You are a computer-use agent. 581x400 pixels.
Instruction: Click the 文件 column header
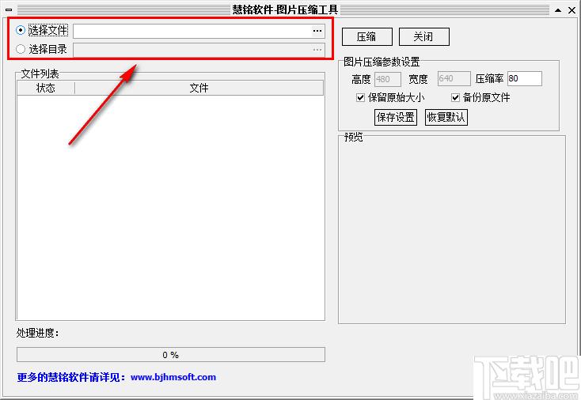pyautogui.click(x=199, y=88)
